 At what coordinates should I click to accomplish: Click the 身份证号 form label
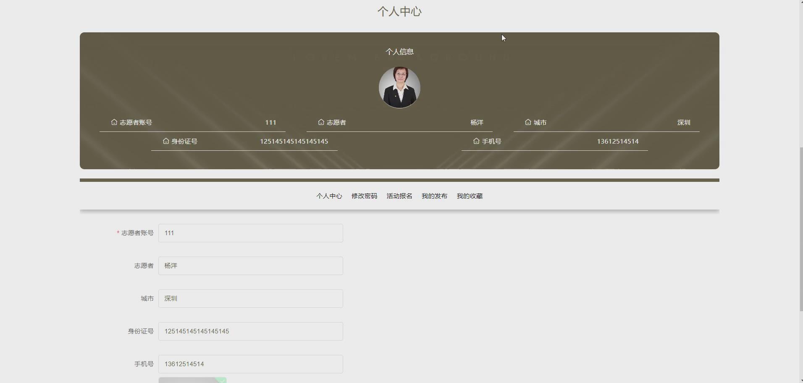141,331
